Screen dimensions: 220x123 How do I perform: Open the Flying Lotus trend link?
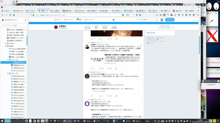click(151, 33)
